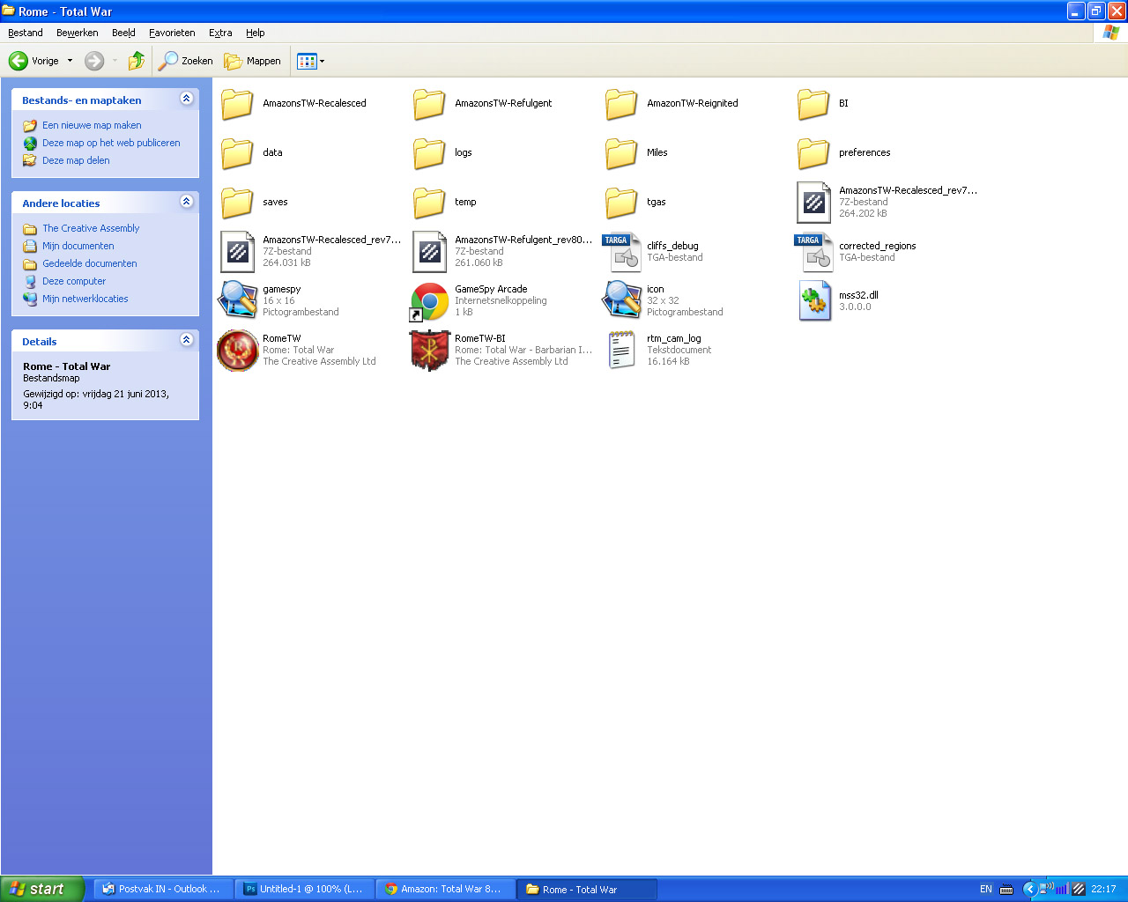Screen dimensions: 1128x902
Task: Go to Deze computer
Action: click(x=74, y=281)
